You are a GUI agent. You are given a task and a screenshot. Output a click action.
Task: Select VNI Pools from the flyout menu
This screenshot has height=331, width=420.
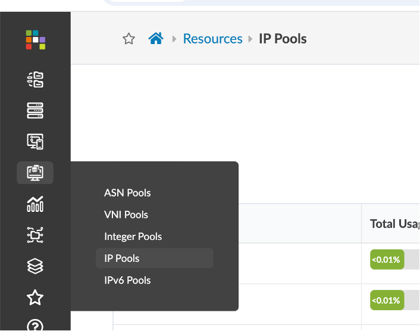coord(126,215)
